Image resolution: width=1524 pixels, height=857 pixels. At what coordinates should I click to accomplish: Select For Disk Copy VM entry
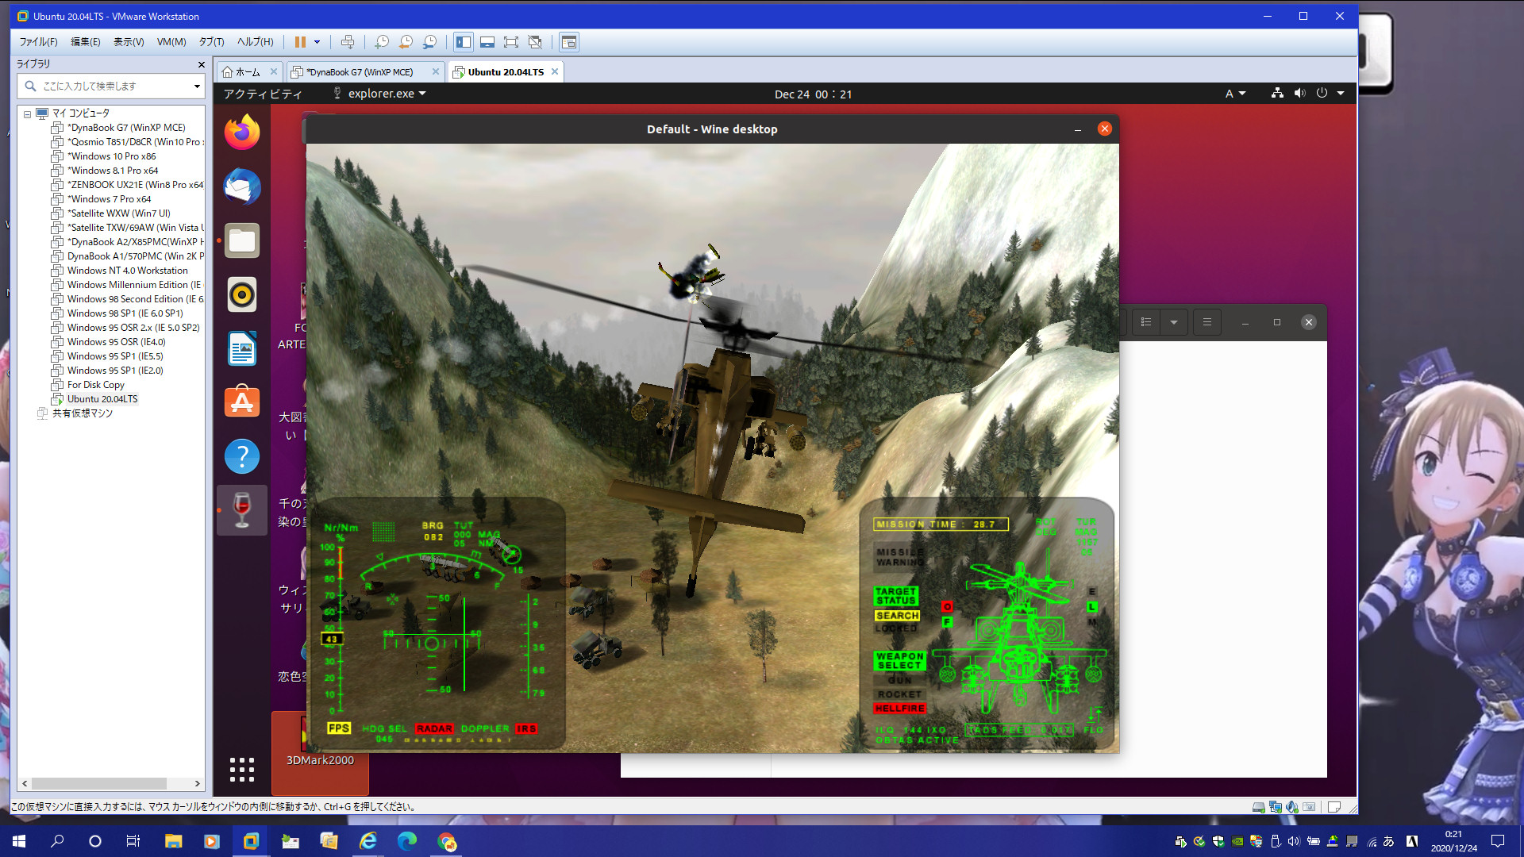tap(95, 385)
